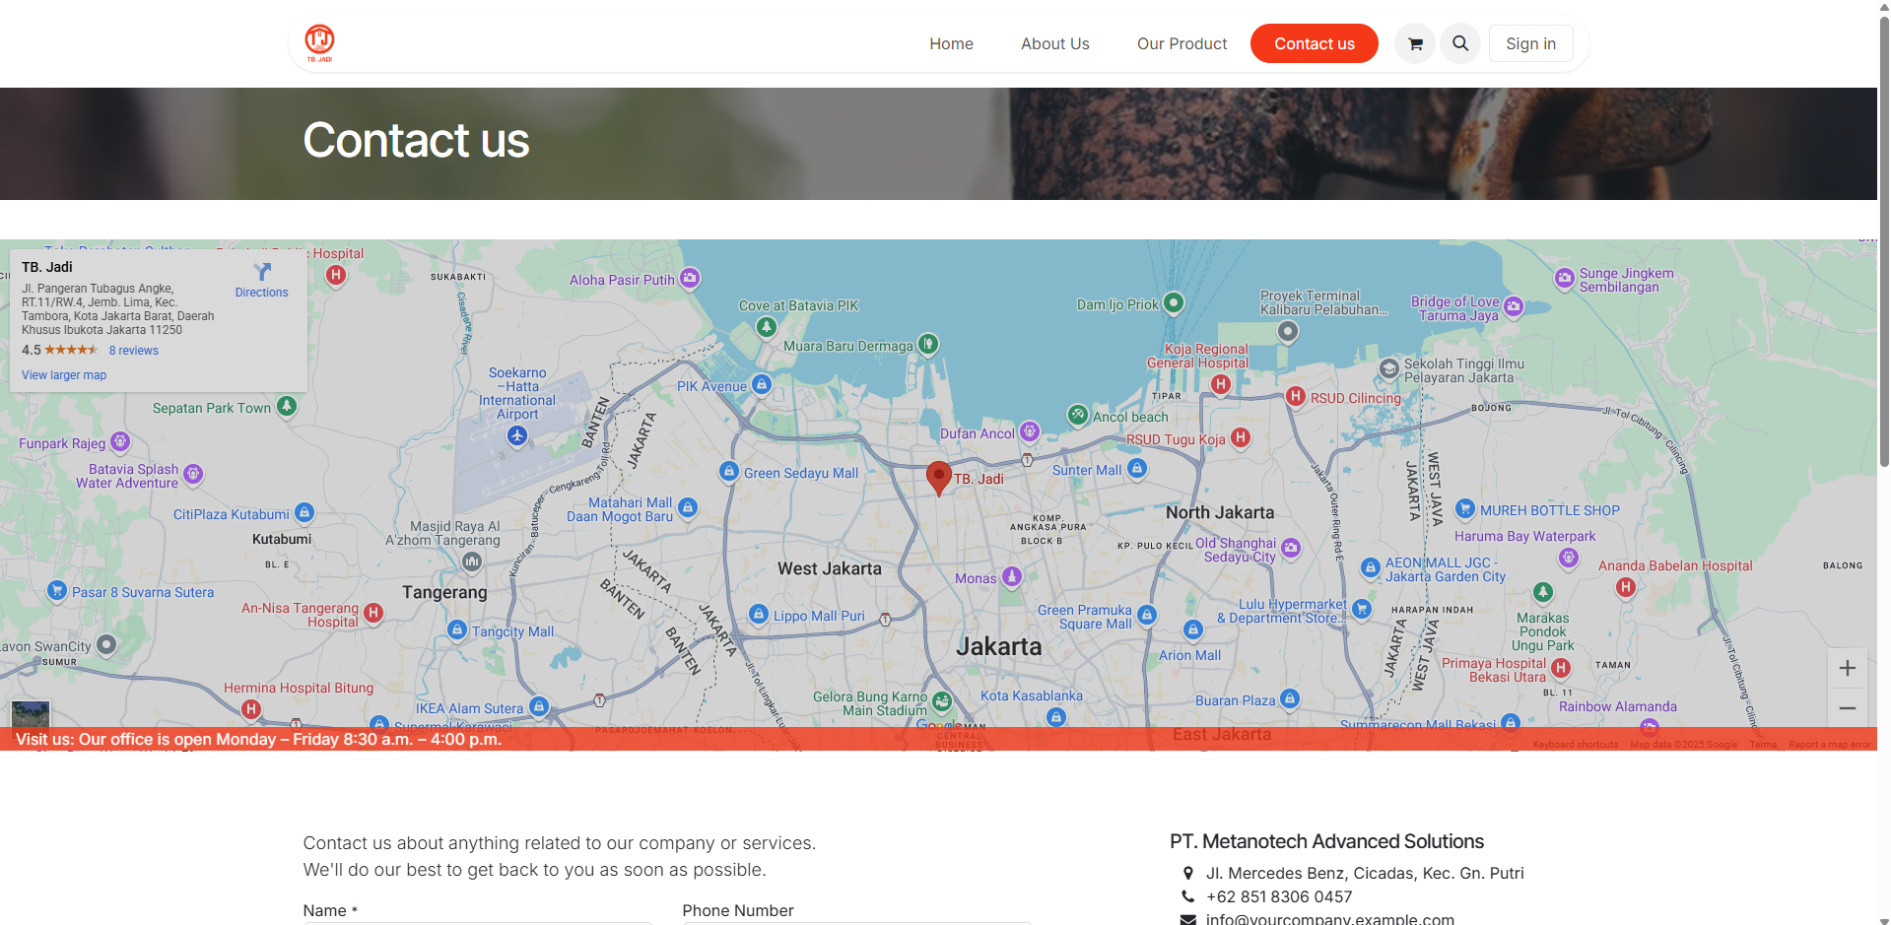Go to the Home page
Image resolution: width=1891 pixels, height=925 pixels.
coord(951,43)
